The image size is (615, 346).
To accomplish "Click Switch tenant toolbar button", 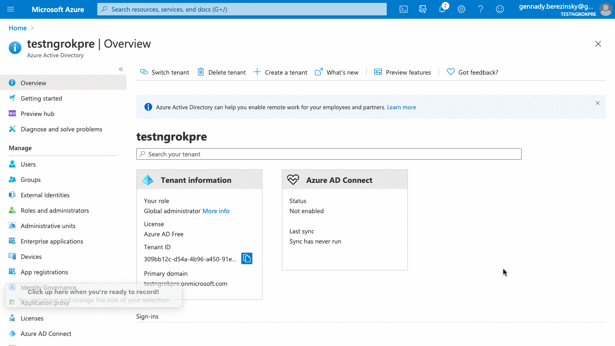I will point(165,72).
